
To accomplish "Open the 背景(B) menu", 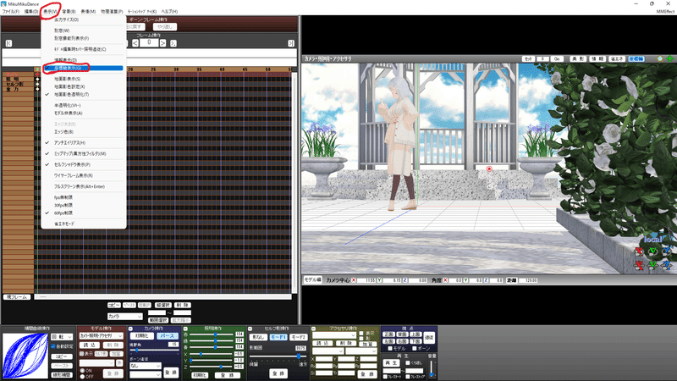I will click(x=69, y=12).
